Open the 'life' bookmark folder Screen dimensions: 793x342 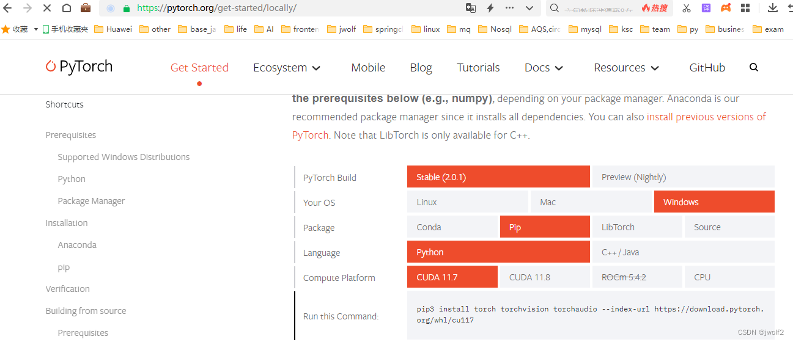[236, 29]
